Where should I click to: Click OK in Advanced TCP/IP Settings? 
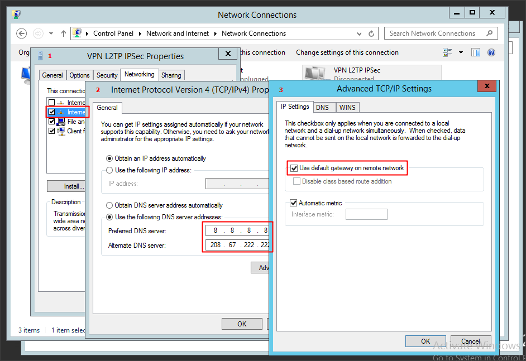click(425, 341)
